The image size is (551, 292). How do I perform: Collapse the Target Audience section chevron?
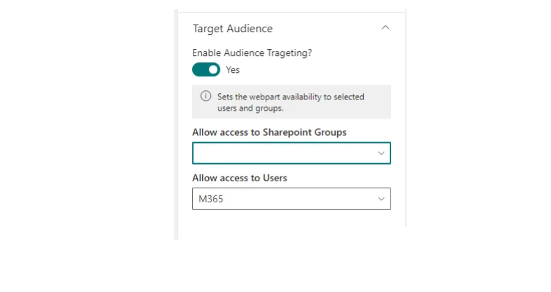pos(386,27)
